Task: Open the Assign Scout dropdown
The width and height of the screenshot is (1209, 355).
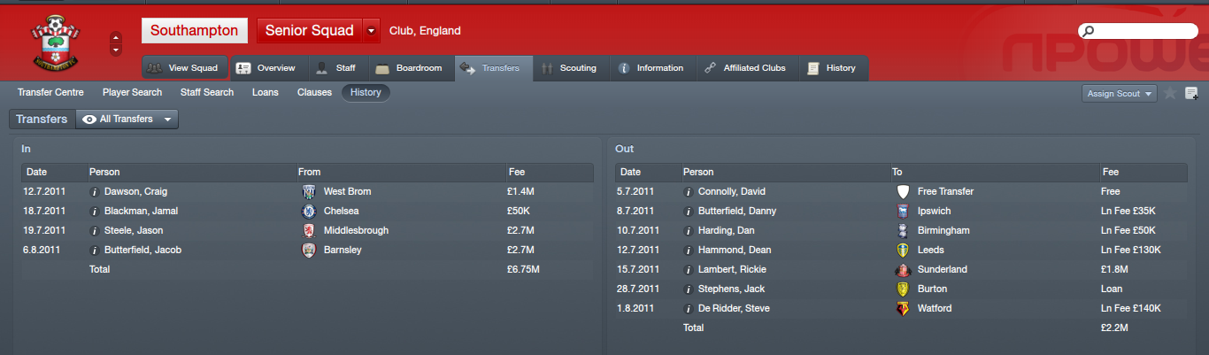Action: coord(1120,93)
